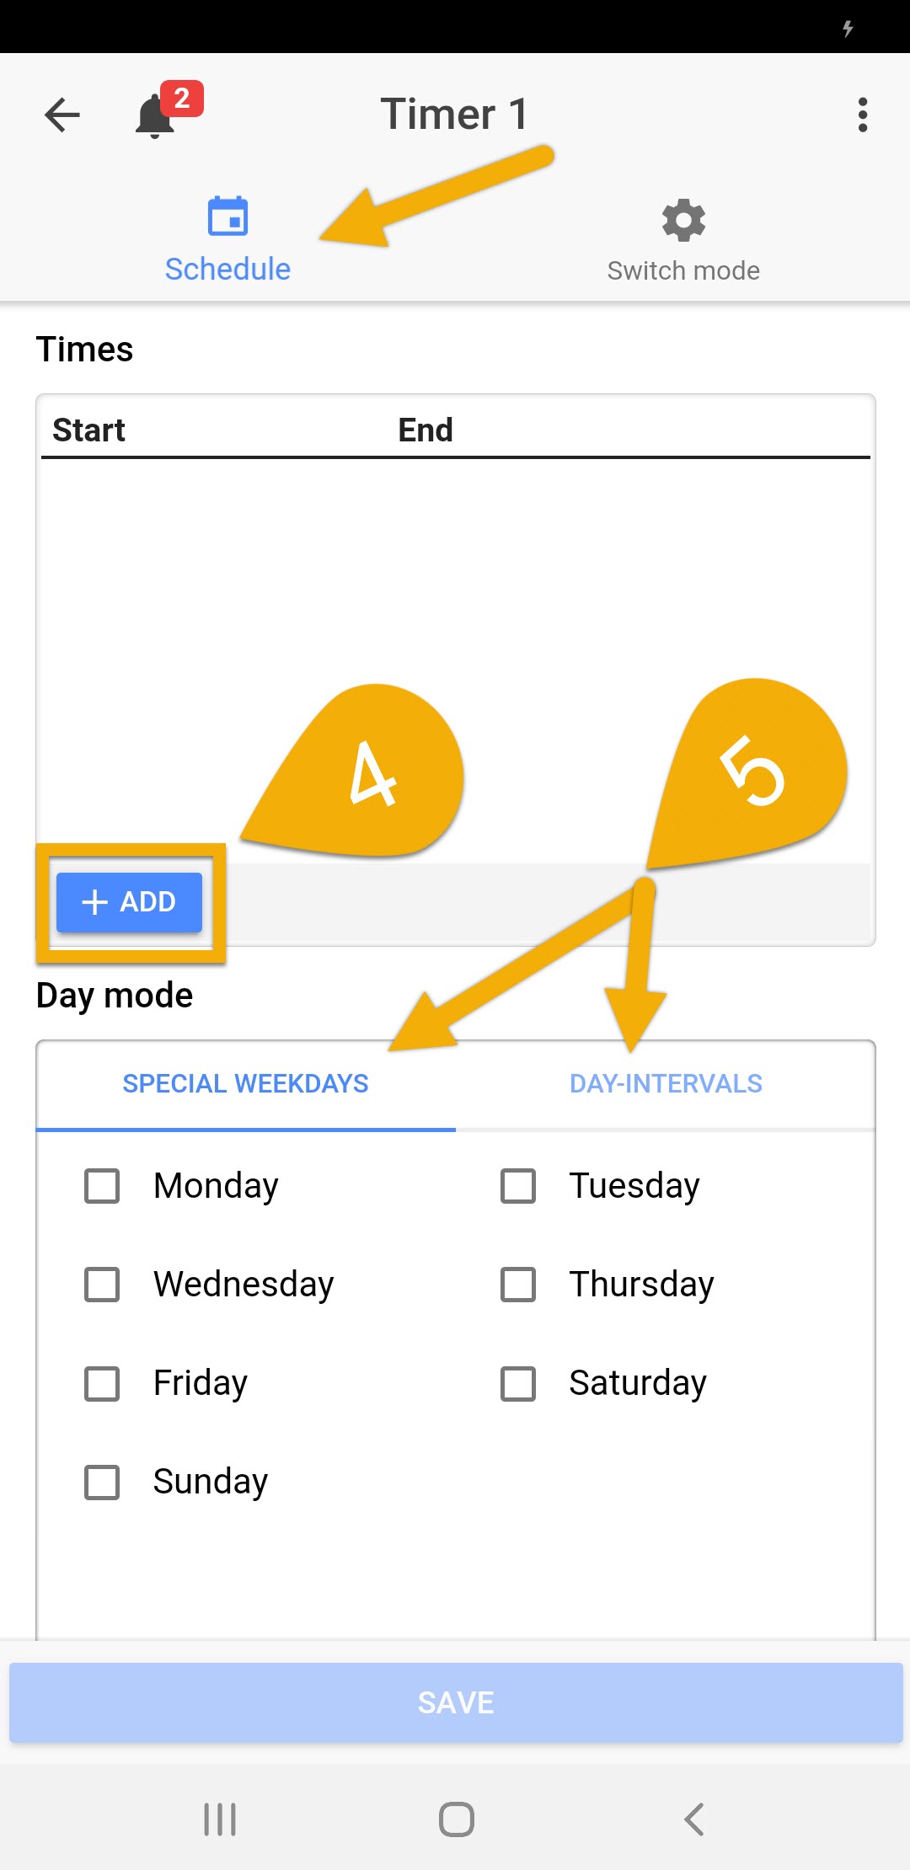Switch to Special Weekdays tab
Image resolution: width=910 pixels, height=1870 pixels.
(x=245, y=1083)
